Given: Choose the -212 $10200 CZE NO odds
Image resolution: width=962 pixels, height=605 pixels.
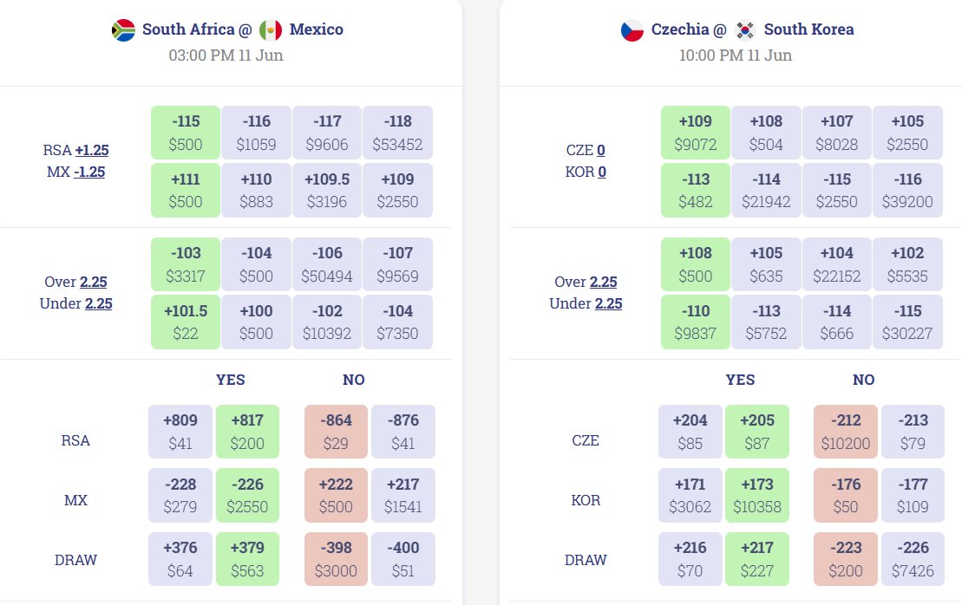Looking at the screenshot, I should 846,432.
